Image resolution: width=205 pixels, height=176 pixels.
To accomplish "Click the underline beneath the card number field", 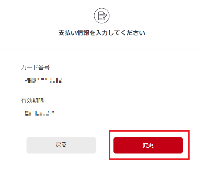I will pyautogui.click(x=102, y=88).
